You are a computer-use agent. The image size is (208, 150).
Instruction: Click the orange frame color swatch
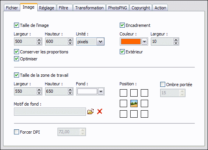point(131,42)
